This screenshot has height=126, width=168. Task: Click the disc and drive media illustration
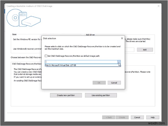click(24, 18)
